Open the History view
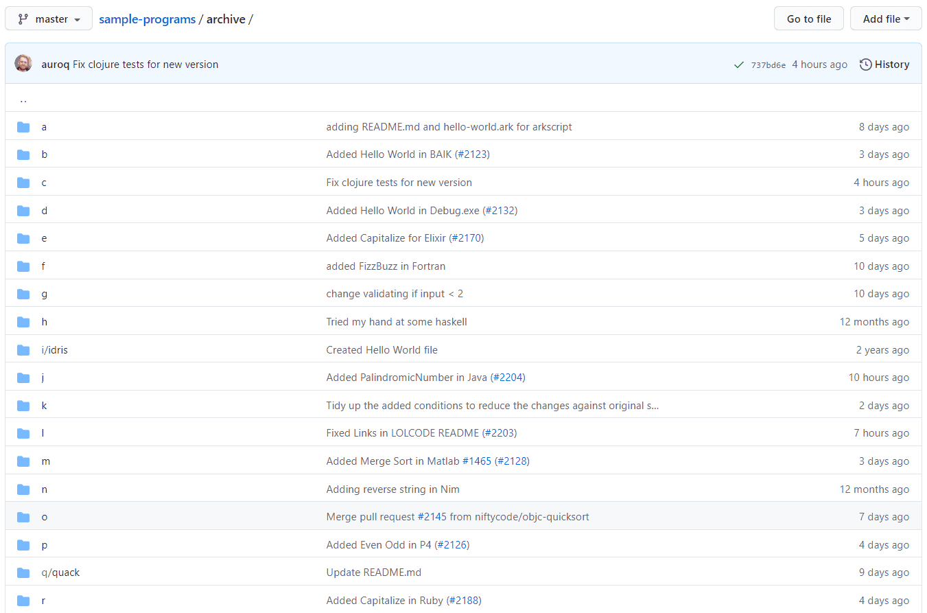Screen dimensions: 927x613 click(891, 64)
